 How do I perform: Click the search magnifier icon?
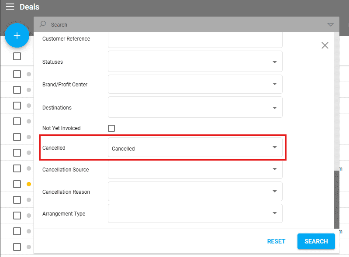point(43,24)
